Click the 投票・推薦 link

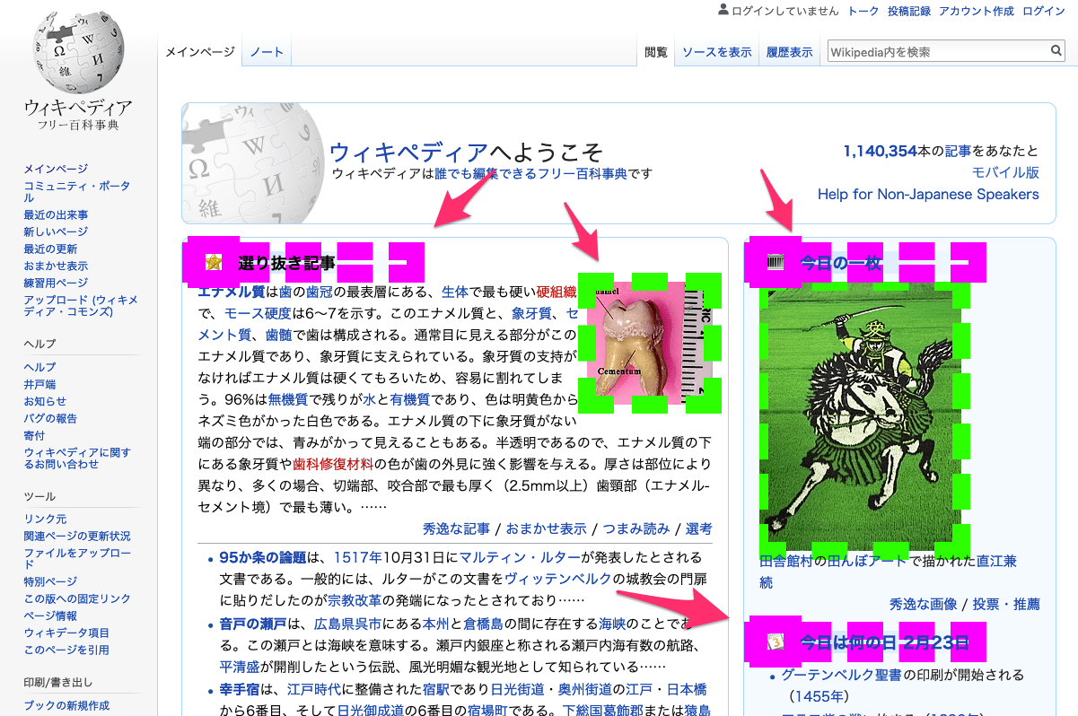click(1006, 604)
